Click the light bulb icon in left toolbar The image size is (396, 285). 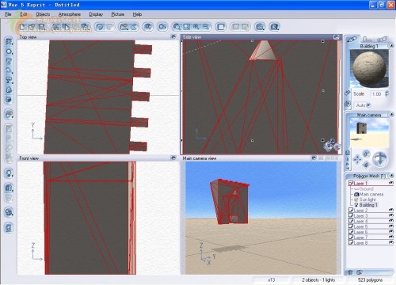pos(9,173)
